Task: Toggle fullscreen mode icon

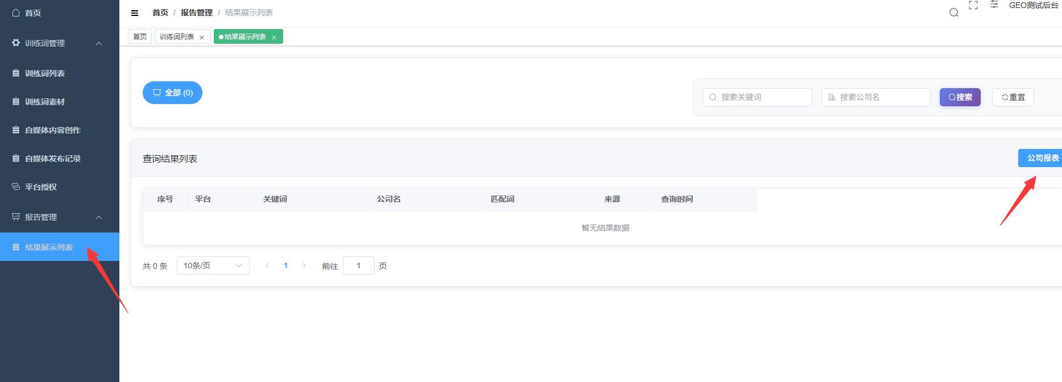Action: (x=973, y=5)
